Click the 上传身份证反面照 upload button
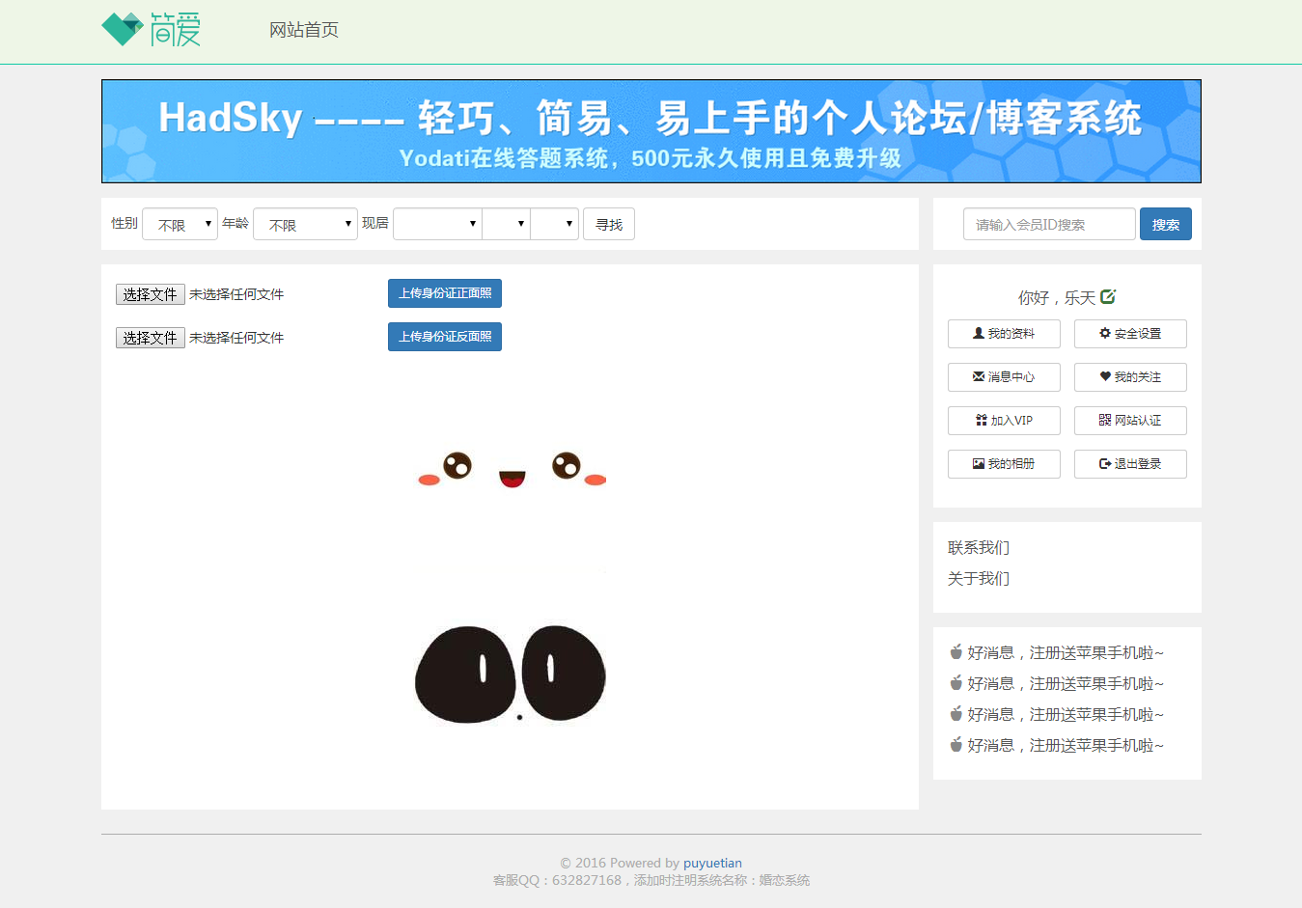 click(445, 337)
